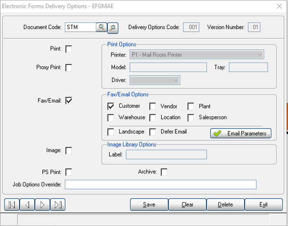Screen dimensions: 288x226
Task: Go to the next record arrow icon
Action: coord(42,205)
